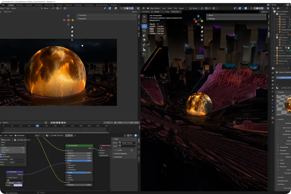This screenshot has height=194, width=291.
Task: Select the Add Cube tool in right viewport
Action: (x=144, y=54)
